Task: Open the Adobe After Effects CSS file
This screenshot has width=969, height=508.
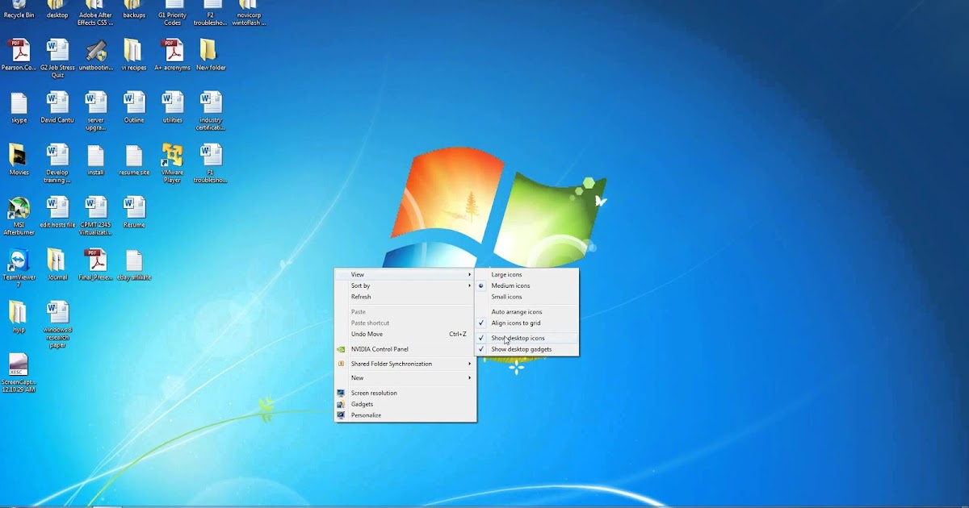Action: pos(95,10)
